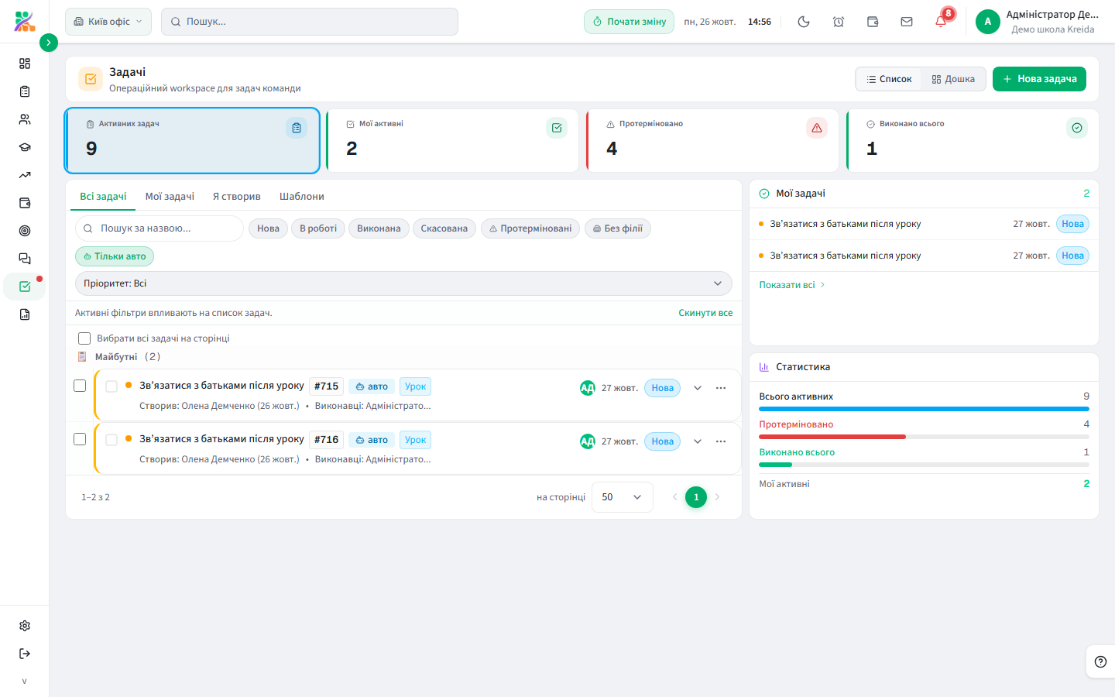The image size is (1115, 697).
Task: Switch to 'Я створив' tab
Action: tap(237, 197)
